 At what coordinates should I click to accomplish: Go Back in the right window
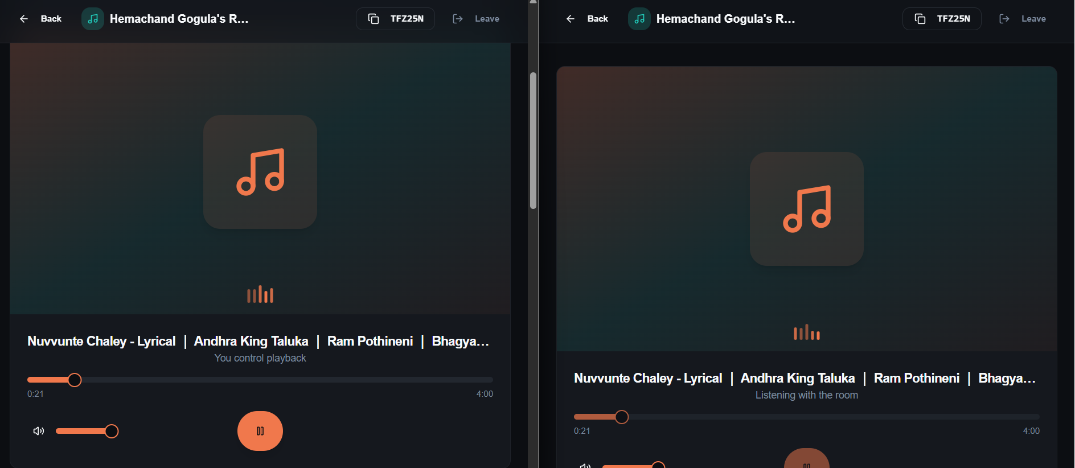point(587,19)
